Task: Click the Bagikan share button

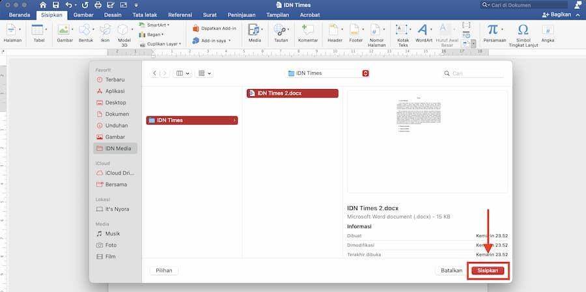Action: click(557, 14)
